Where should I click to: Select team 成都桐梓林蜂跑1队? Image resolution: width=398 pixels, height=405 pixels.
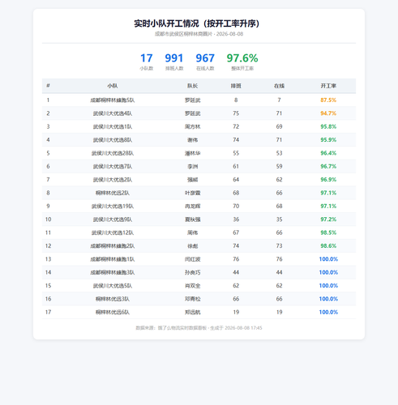point(113,259)
